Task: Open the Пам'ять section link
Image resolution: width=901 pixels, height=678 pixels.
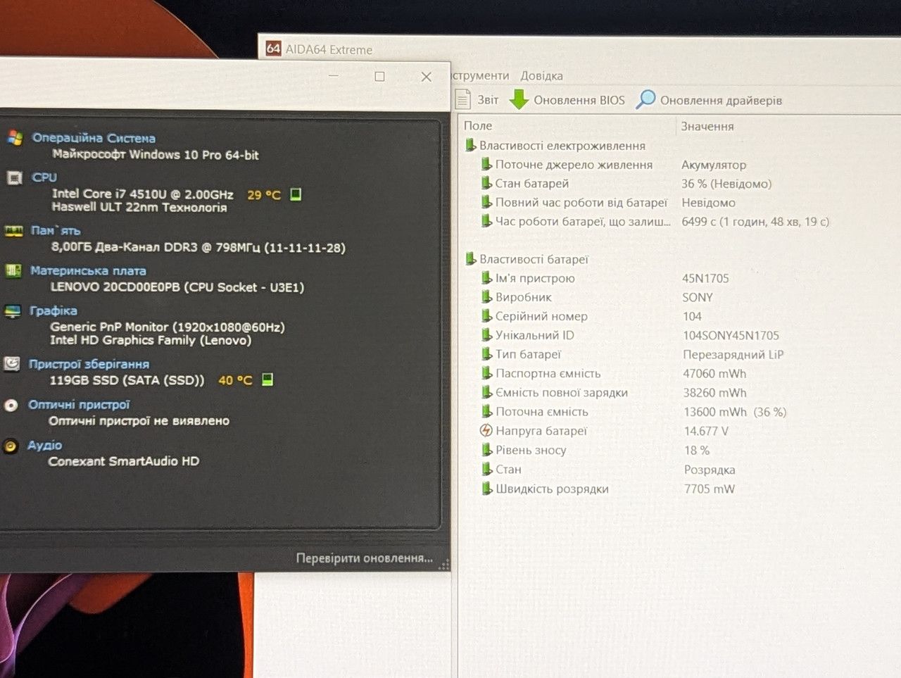Action: click(x=56, y=231)
